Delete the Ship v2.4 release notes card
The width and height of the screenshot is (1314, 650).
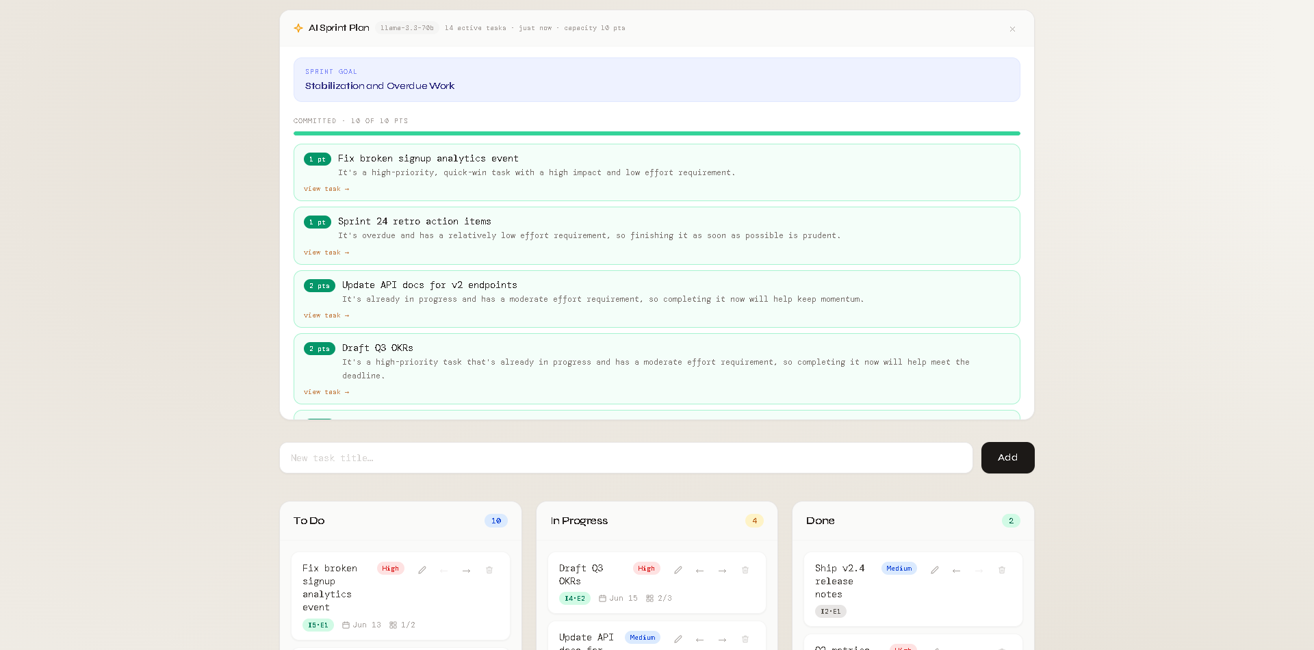[x=1002, y=570]
